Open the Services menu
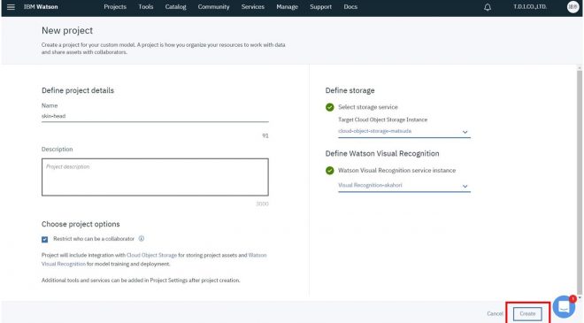The height and width of the screenshot is (323, 584). tap(252, 7)
